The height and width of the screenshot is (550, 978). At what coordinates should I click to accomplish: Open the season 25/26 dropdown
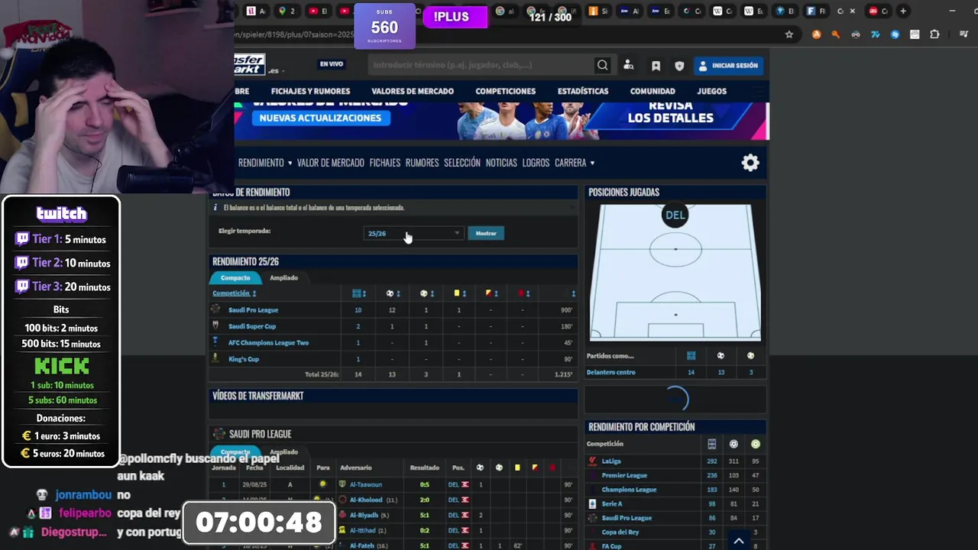click(x=413, y=234)
